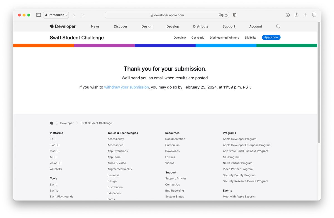Open the Distribute menu item
The image size is (334, 218).
(x=201, y=26)
